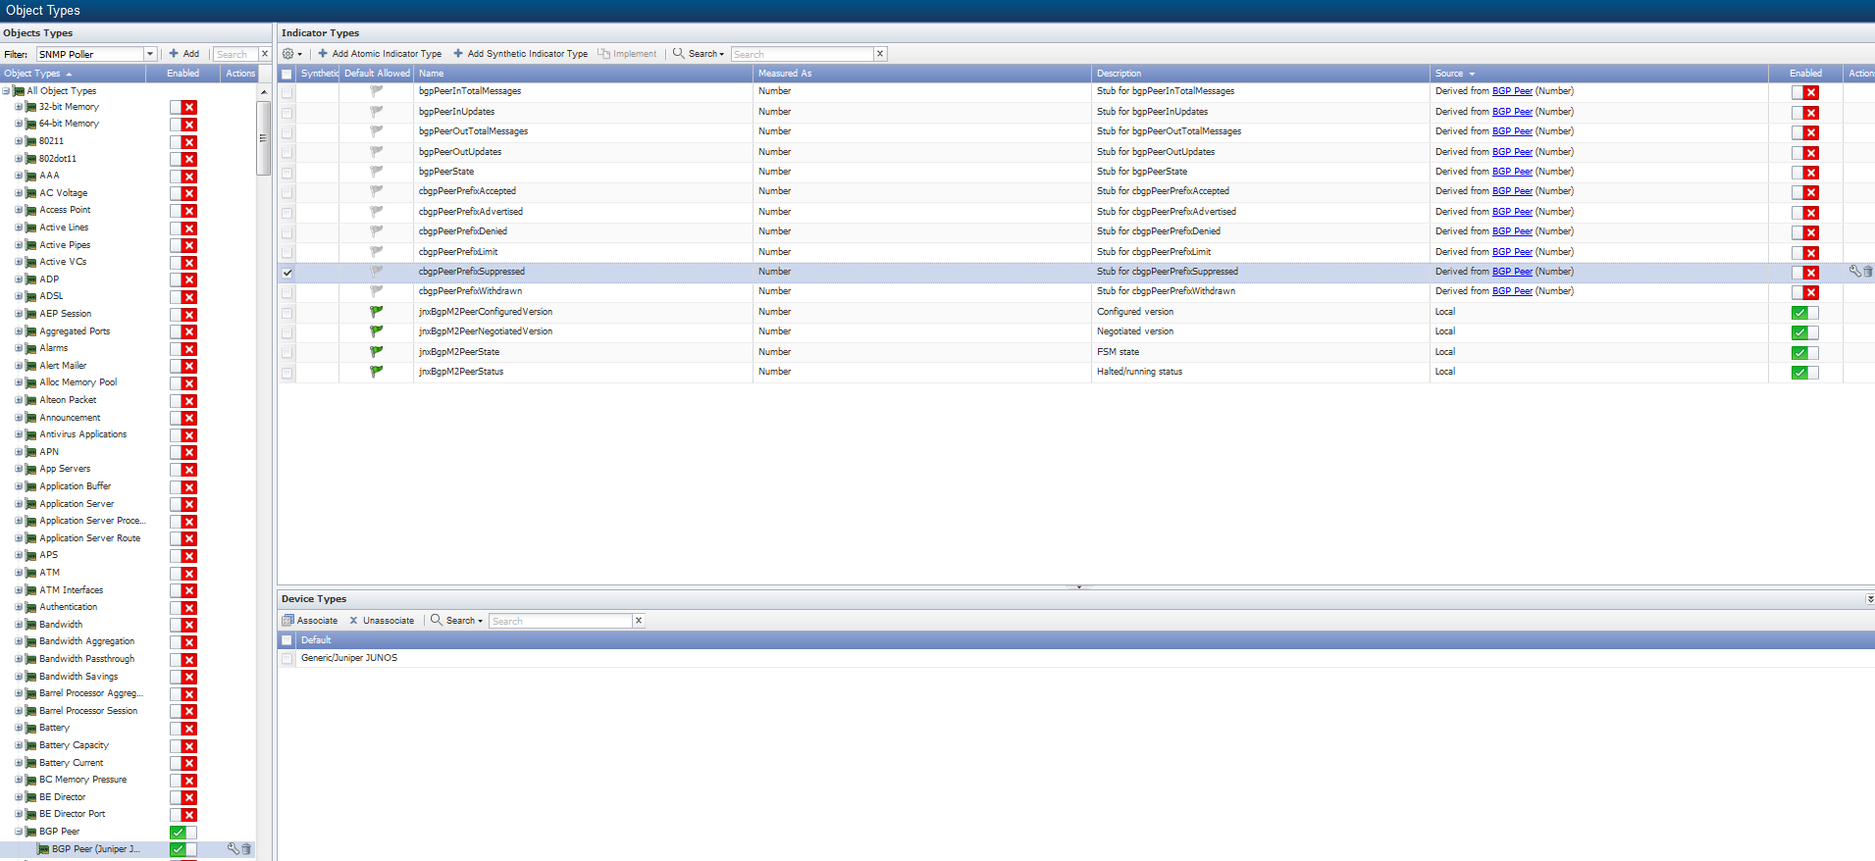Expand the ATM Interfaces node

pyautogui.click(x=19, y=590)
